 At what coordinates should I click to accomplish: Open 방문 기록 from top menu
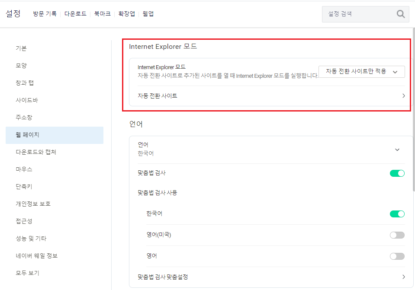45,14
